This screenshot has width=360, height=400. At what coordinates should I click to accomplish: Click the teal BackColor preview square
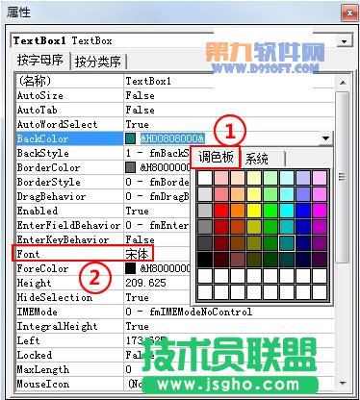[130, 138]
